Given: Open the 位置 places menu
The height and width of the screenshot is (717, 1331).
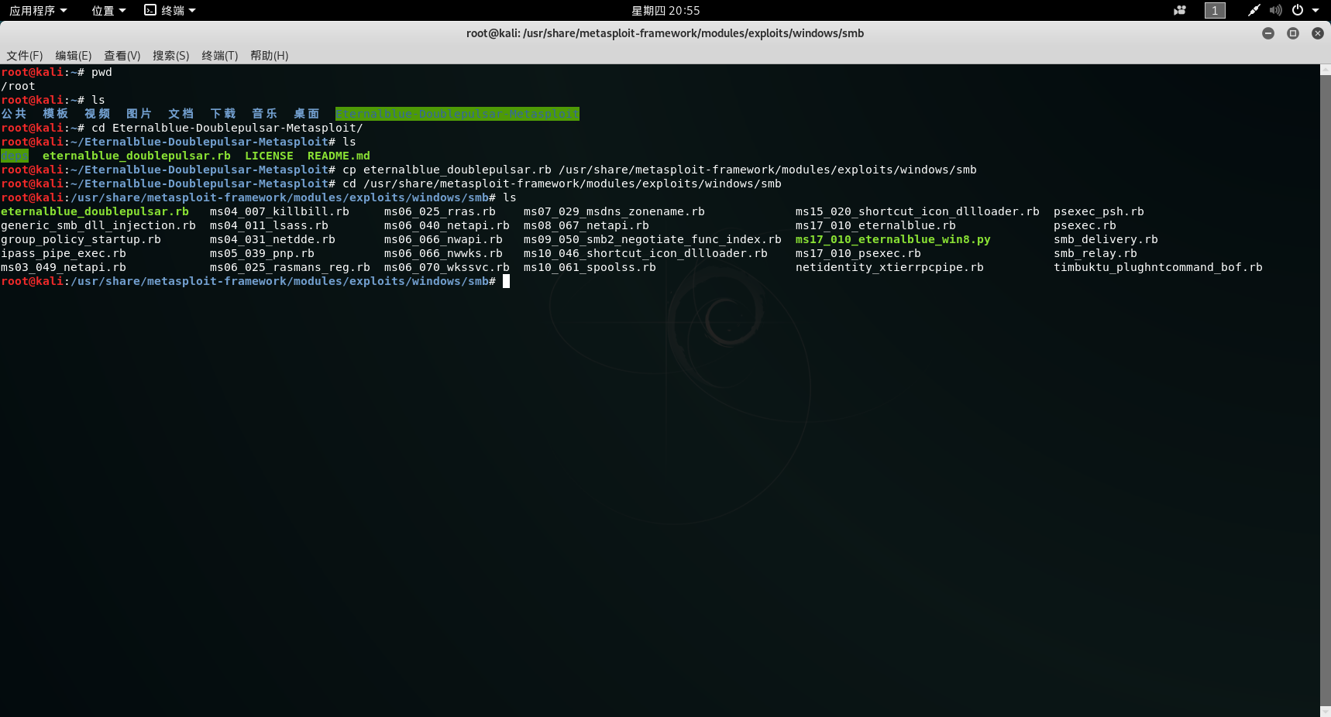Looking at the screenshot, I should (108, 10).
